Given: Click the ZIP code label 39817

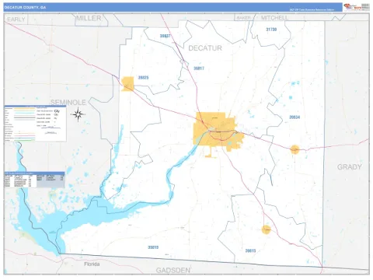Looking at the screenshot, I should click(x=199, y=68).
